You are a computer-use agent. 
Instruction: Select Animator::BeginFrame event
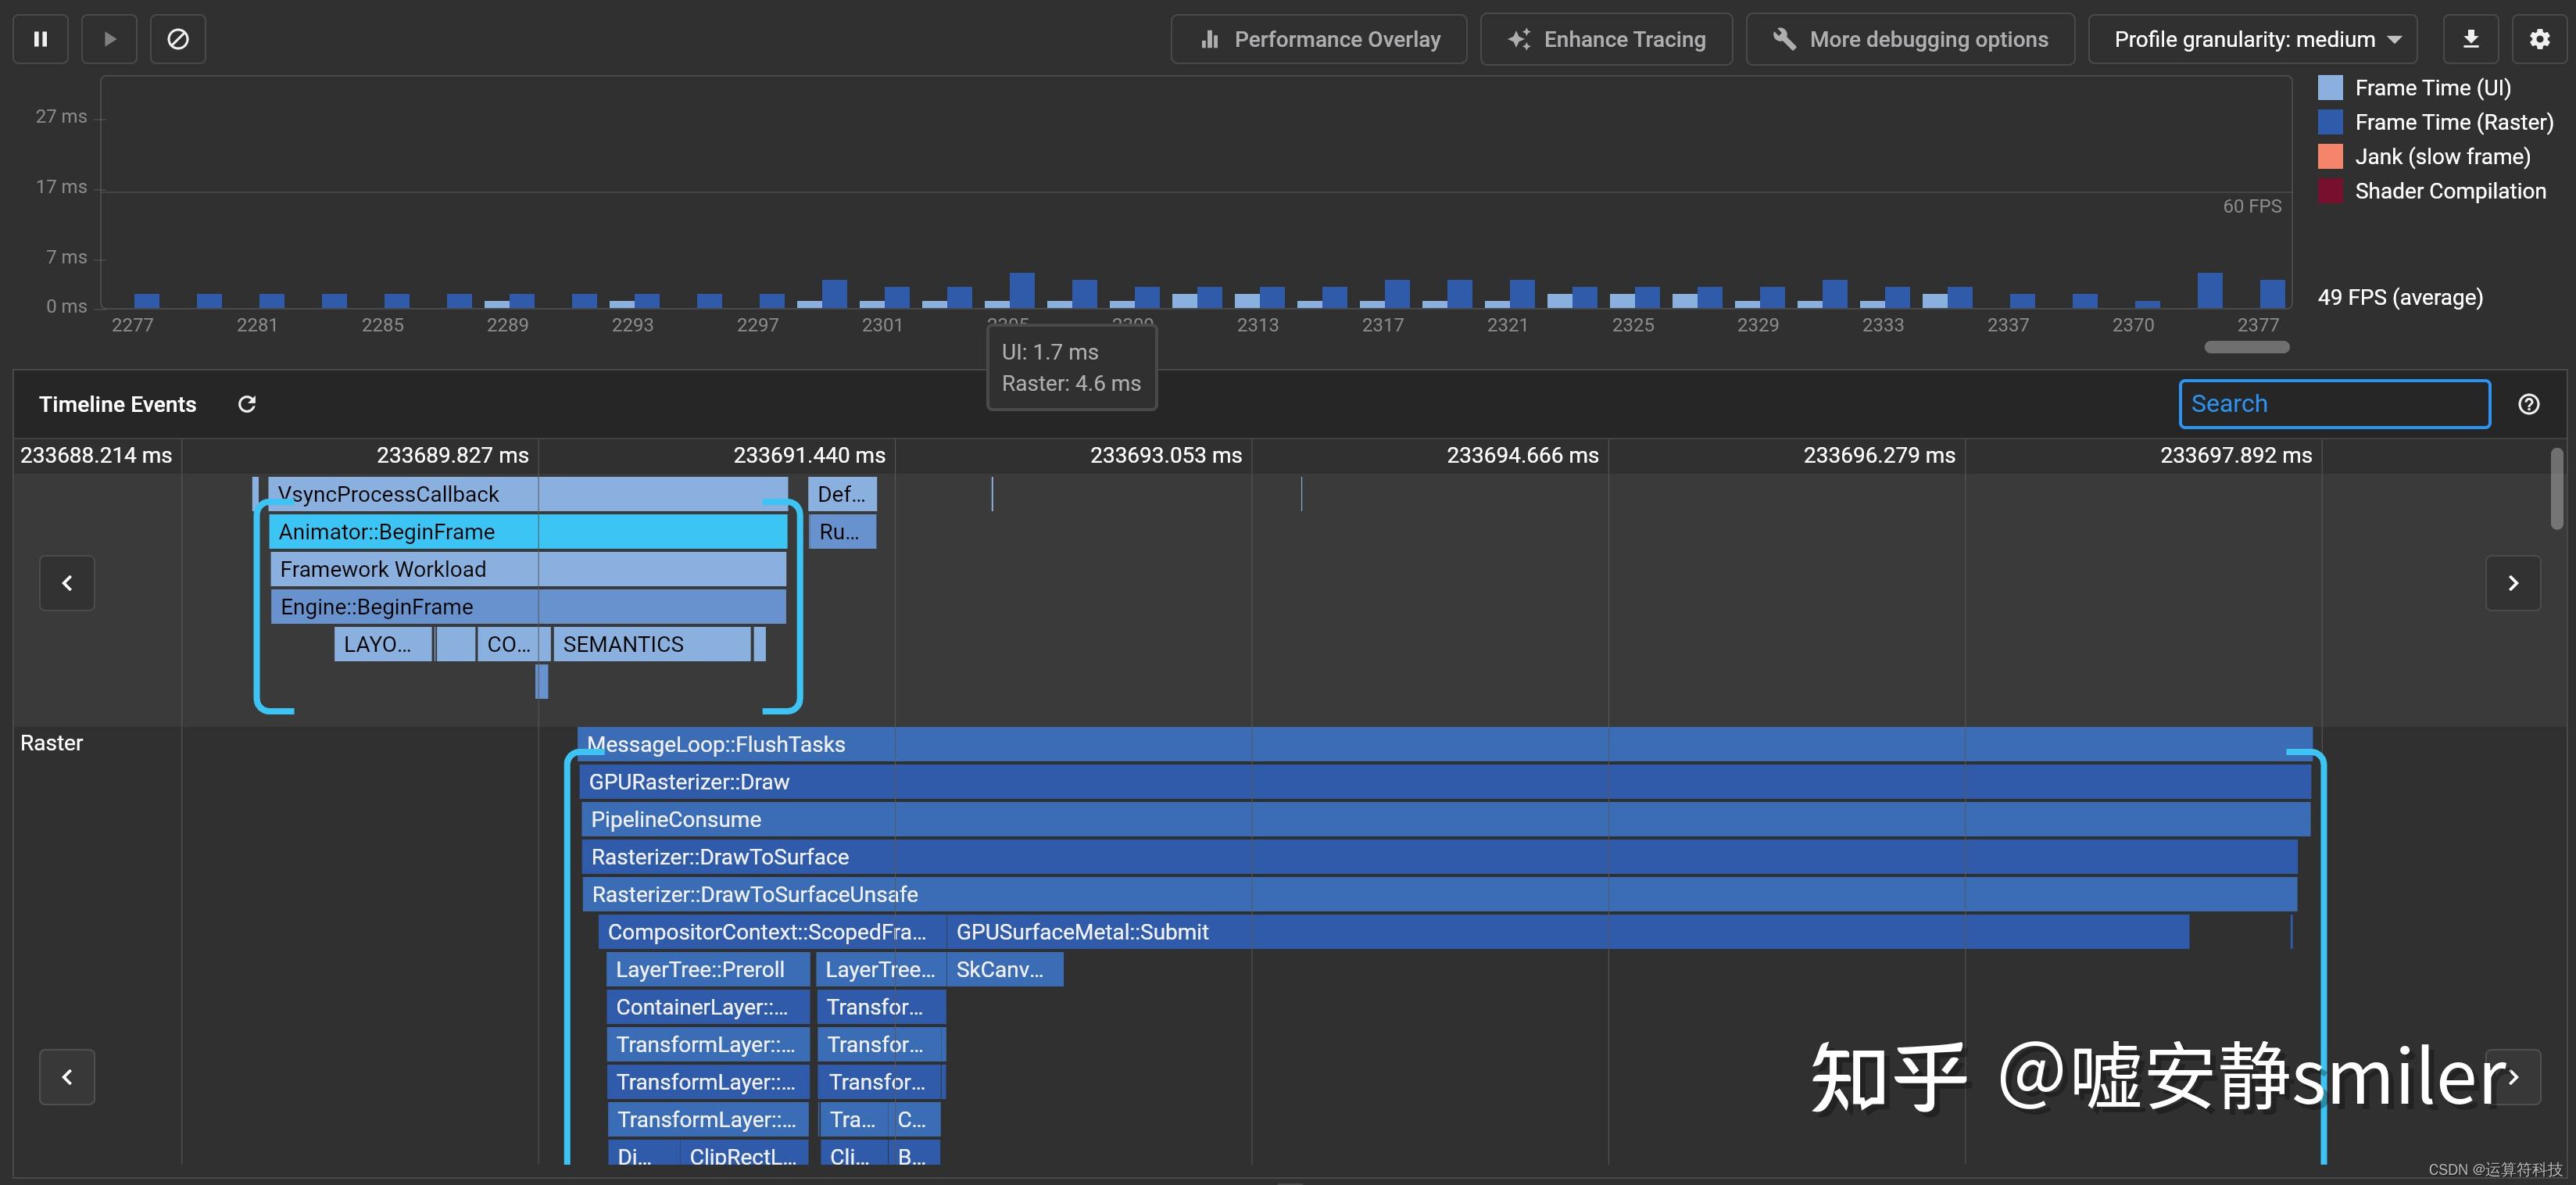click(528, 532)
